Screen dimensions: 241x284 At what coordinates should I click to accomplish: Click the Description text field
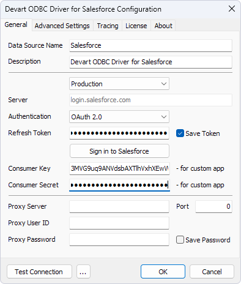tap(150, 62)
